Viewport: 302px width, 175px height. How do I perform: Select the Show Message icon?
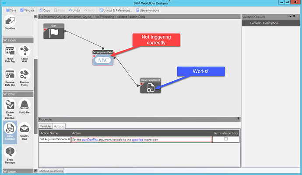(10, 152)
